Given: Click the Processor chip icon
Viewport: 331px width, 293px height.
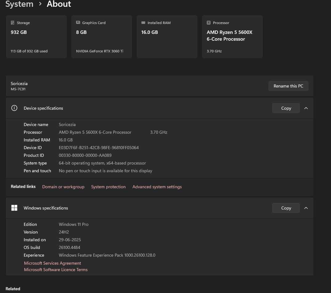Looking at the screenshot, I should 209,22.
